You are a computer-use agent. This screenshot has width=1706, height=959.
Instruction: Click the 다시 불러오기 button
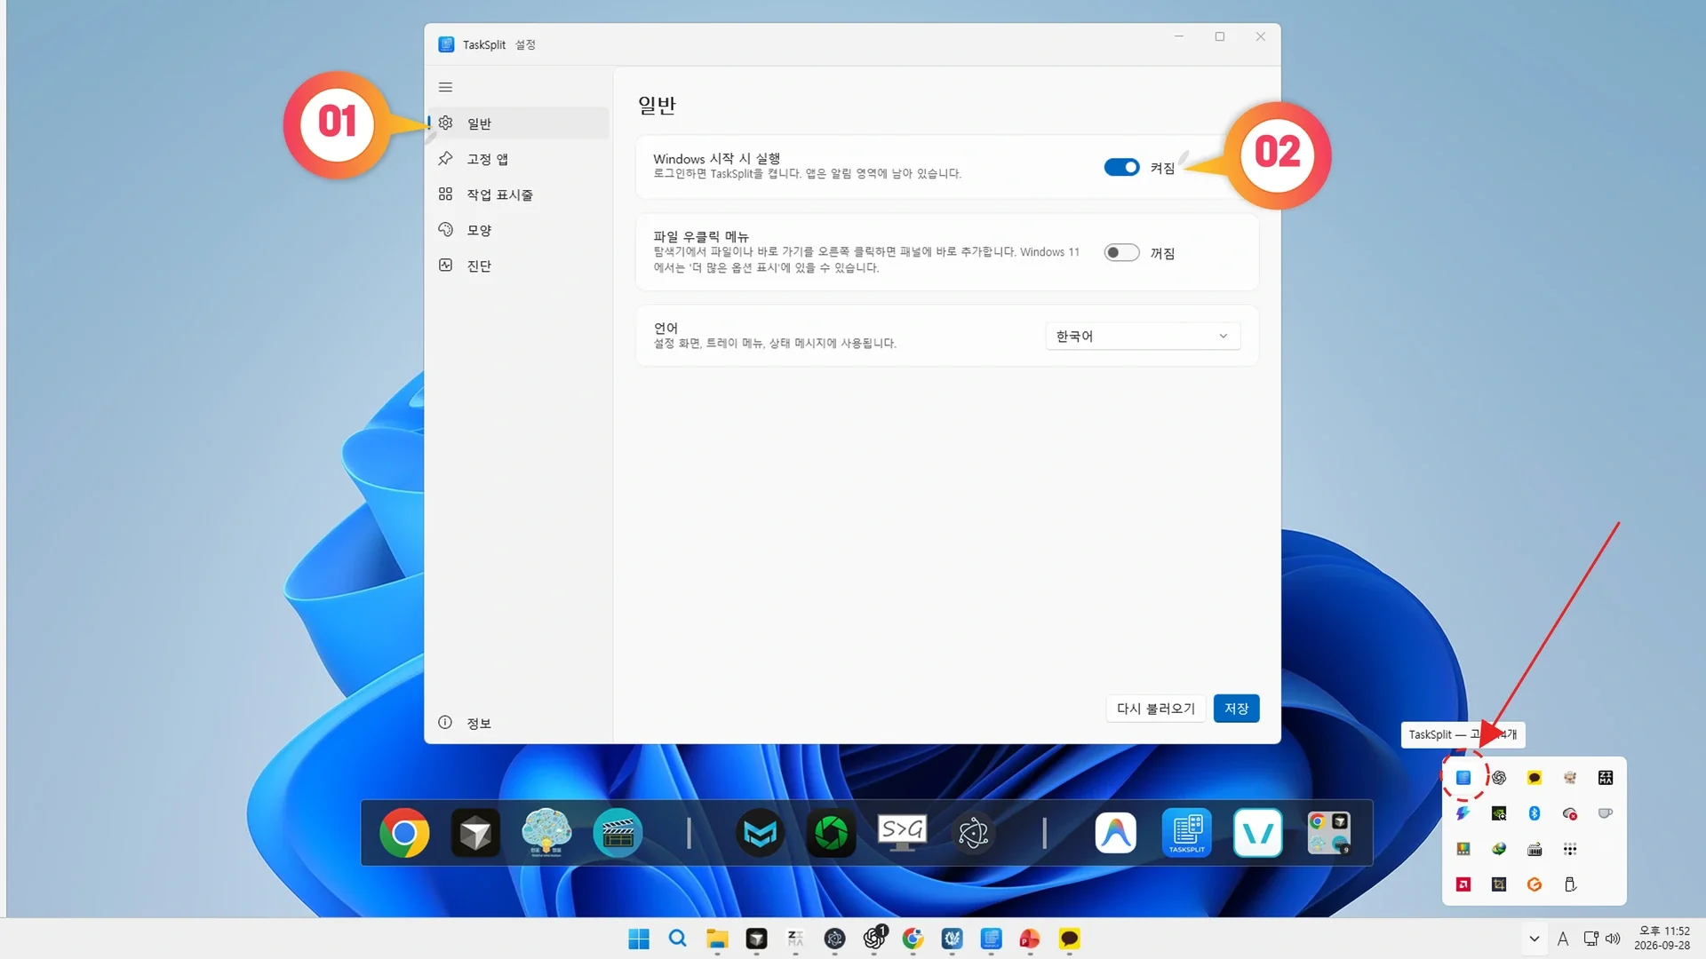tap(1155, 709)
